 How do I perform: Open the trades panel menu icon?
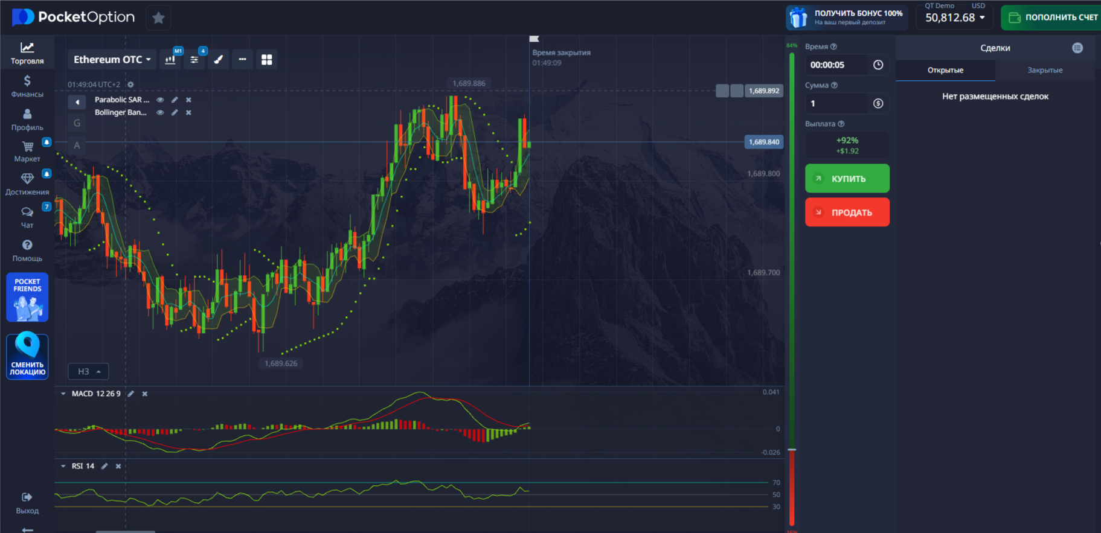pyautogui.click(x=1077, y=48)
